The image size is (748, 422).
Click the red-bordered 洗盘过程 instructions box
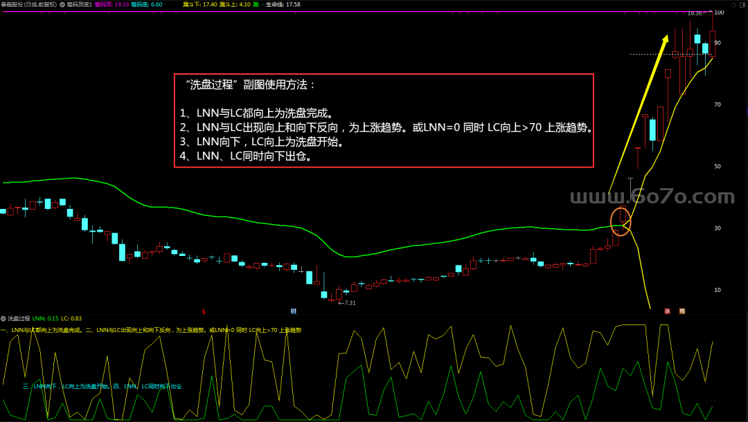point(384,120)
